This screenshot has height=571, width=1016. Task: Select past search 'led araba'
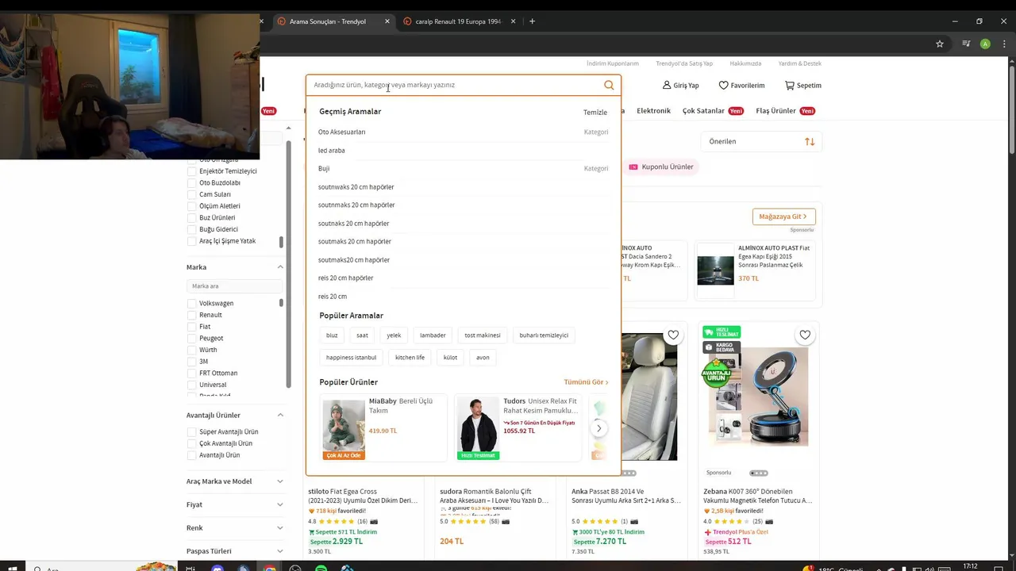(332, 150)
